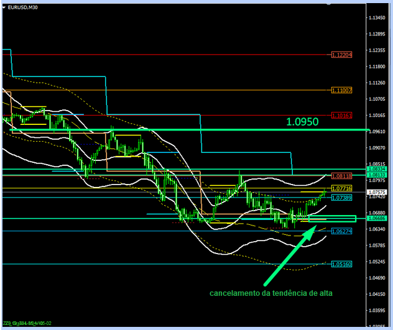Click the red 1.10161 price label
The width and height of the screenshot is (393, 330).
click(341, 116)
